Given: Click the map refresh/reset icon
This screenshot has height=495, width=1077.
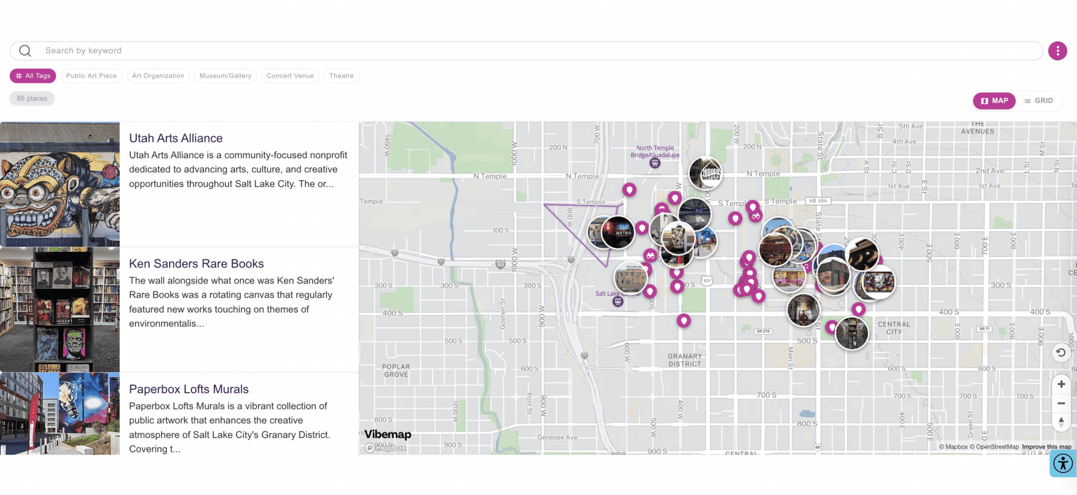Looking at the screenshot, I should pyautogui.click(x=1061, y=352).
